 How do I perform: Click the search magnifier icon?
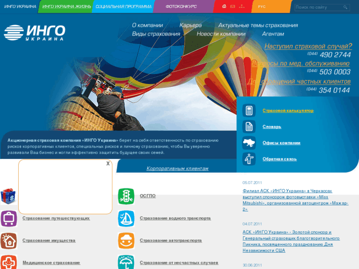pos(345,7)
